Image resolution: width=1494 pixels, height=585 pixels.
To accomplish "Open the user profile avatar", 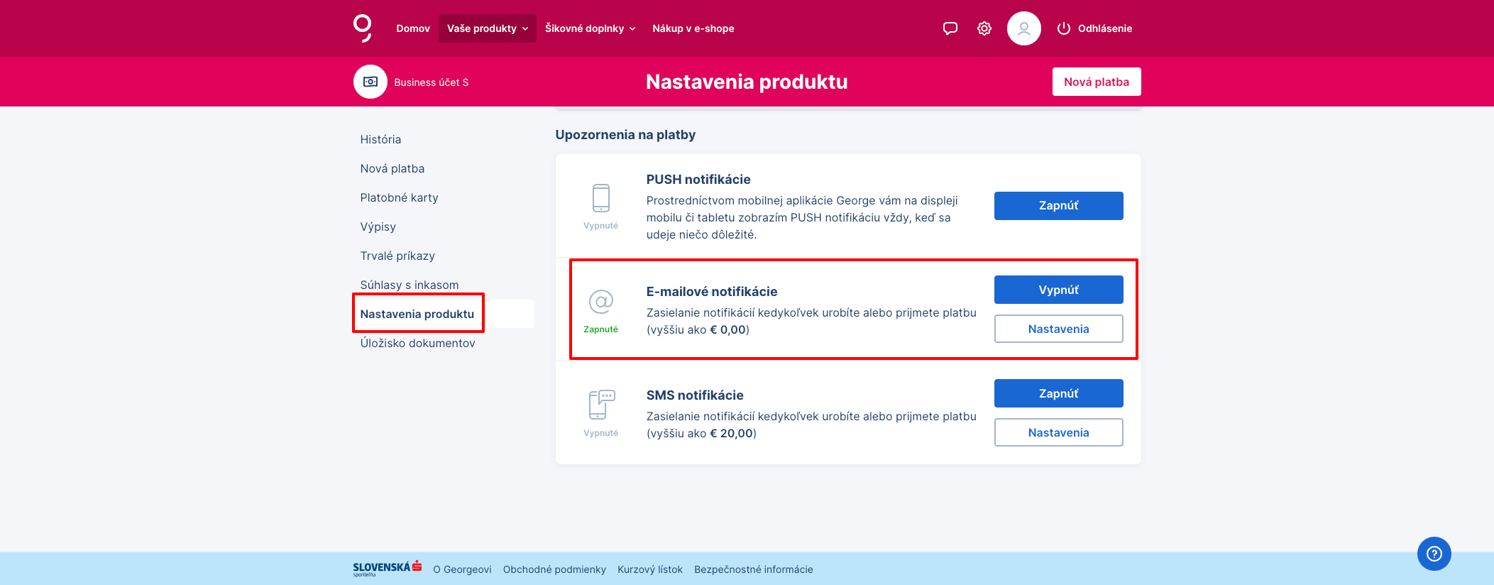I will coord(1024,28).
